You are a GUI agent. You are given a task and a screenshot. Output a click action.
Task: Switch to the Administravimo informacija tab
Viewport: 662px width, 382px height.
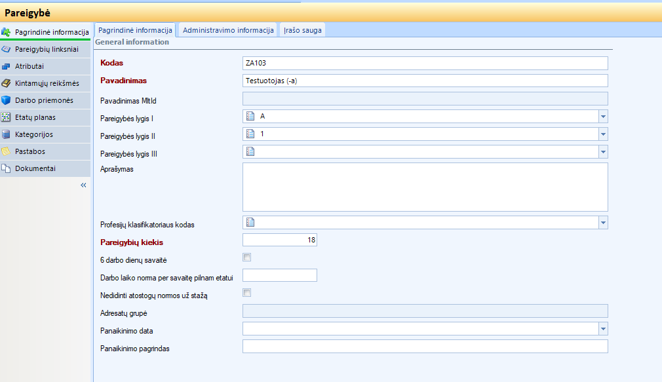click(x=228, y=30)
